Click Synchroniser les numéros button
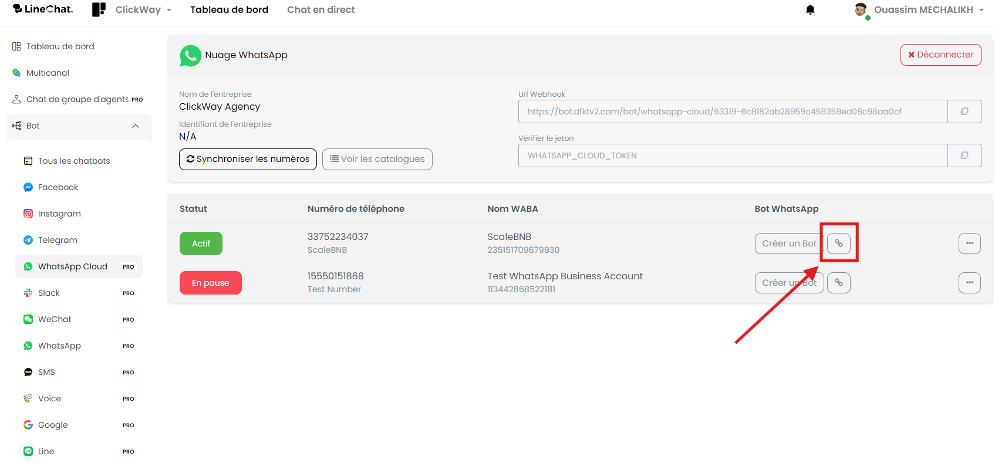Viewport: 995px width, 470px height. [248, 159]
